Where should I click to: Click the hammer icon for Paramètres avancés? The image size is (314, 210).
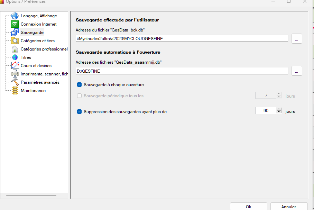[15, 82]
